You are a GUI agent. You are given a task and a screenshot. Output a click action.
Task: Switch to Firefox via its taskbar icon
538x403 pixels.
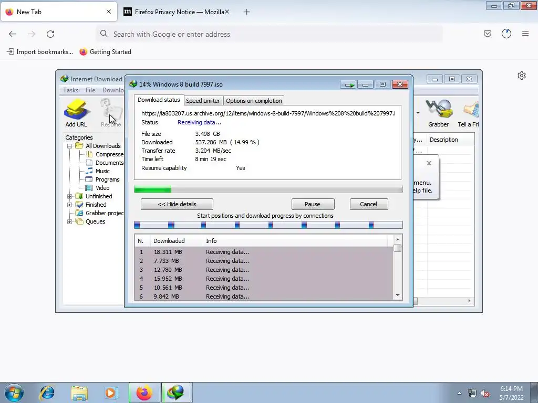[144, 393]
